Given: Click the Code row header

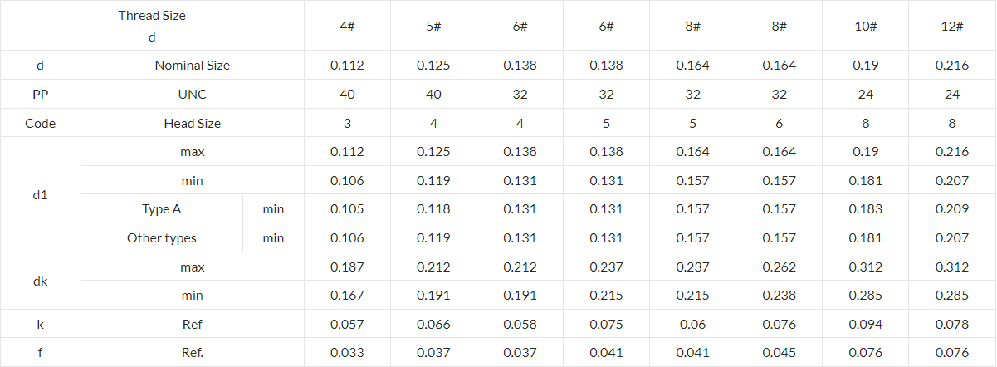Looking at the screenshot, I should pos(41,123).
